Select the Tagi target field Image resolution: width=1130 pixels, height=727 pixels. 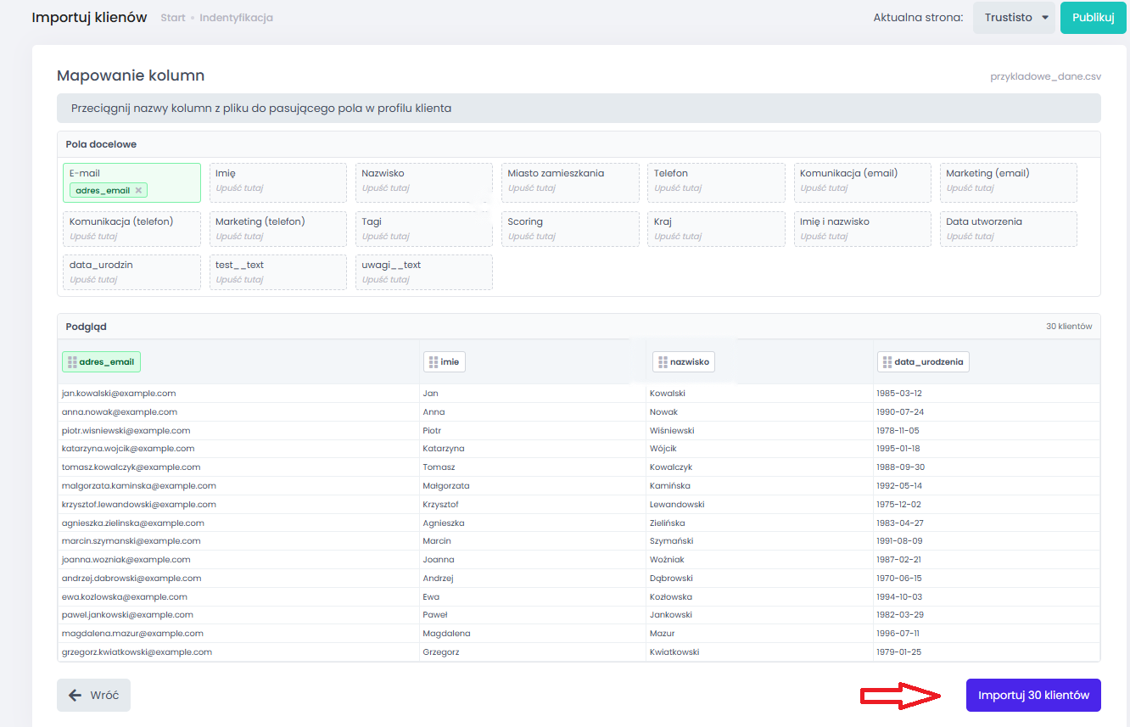(x=424, y=229)
